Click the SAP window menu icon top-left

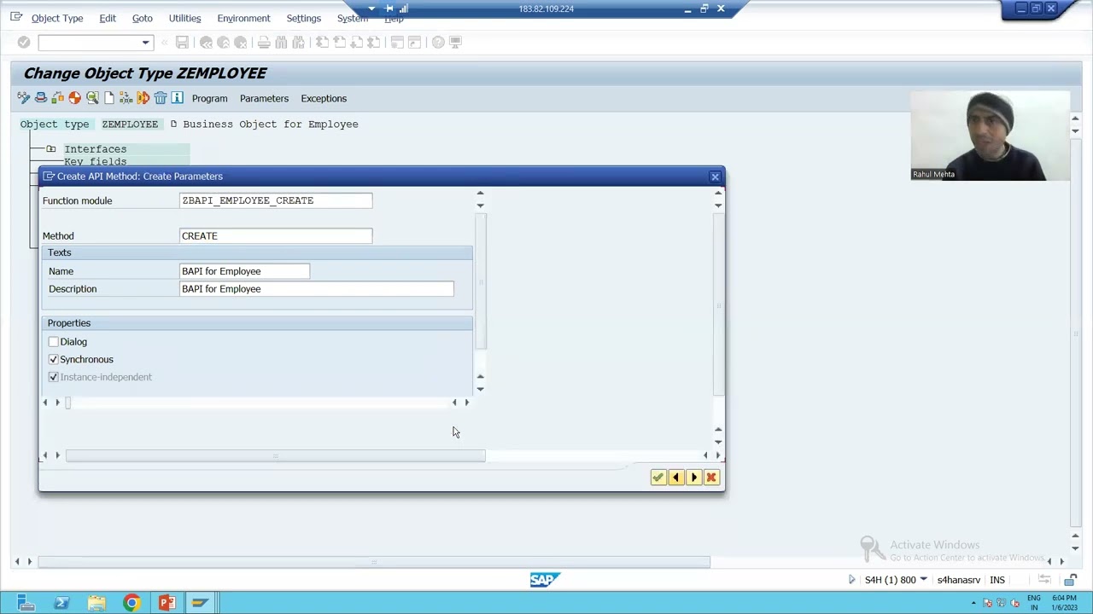(15, 17)
